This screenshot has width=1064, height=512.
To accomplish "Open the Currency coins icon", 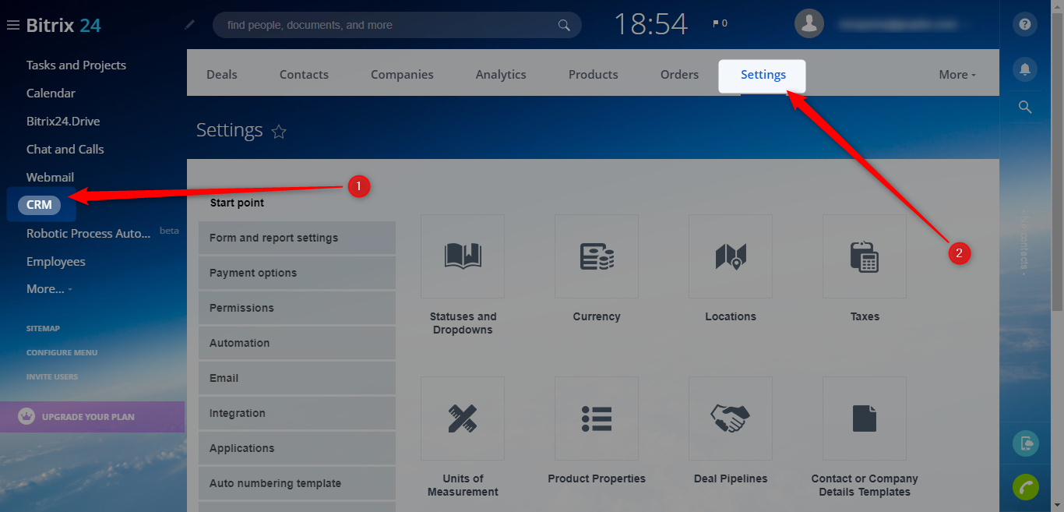I will (x=597, y=256).
